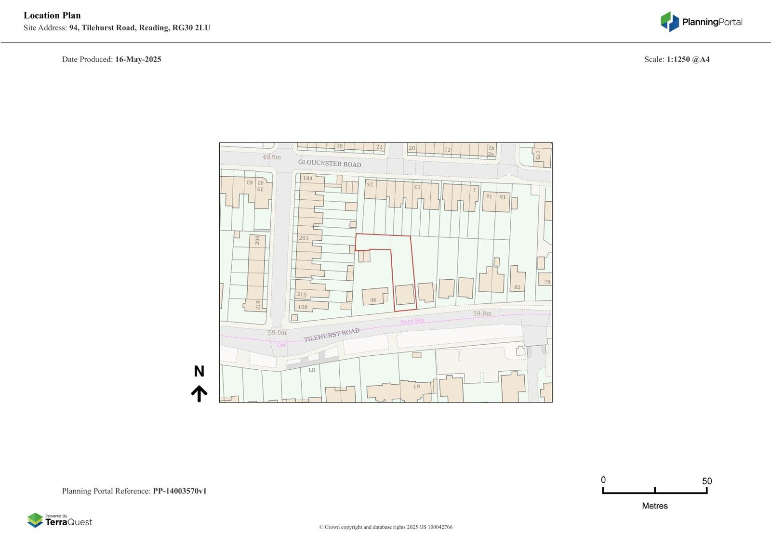Click the PlanningPortal logo icon

[669, 22]
